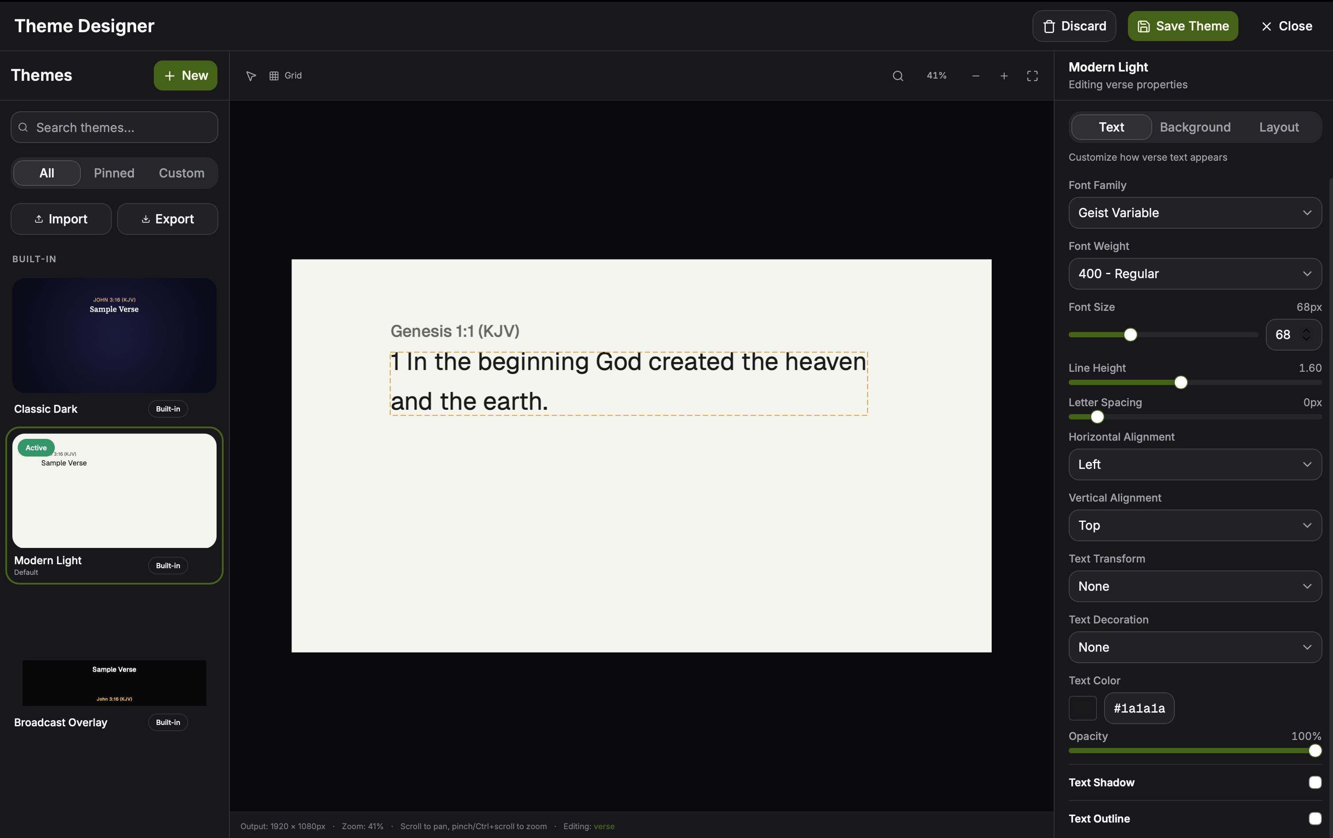Save the theme

click(x=1183, y=26)
